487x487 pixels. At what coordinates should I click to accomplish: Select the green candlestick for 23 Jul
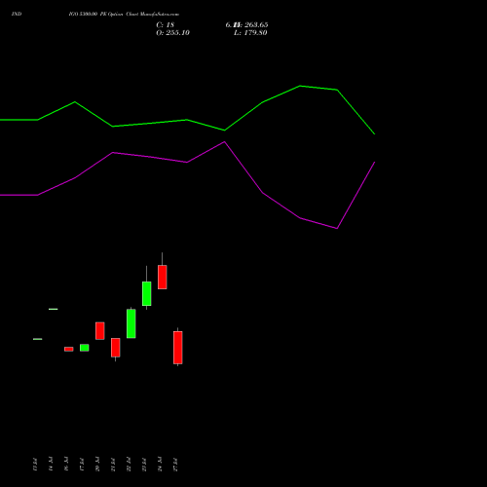(x=147, y=293)
